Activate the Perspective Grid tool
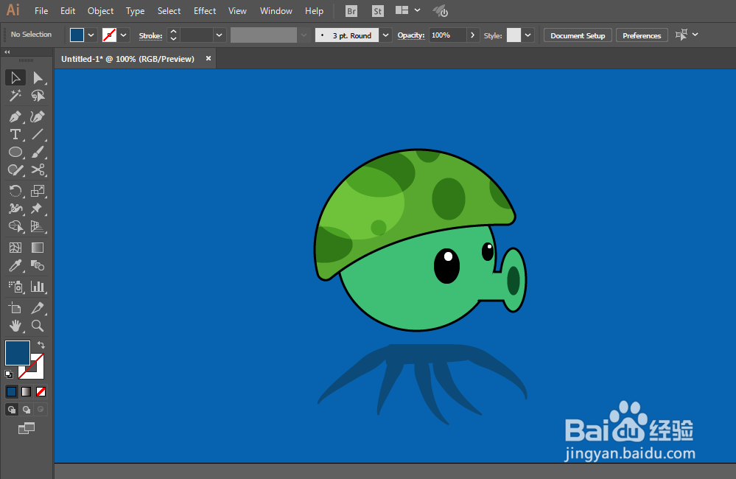The width and height of the screenshot is (736, 479). 38,226
